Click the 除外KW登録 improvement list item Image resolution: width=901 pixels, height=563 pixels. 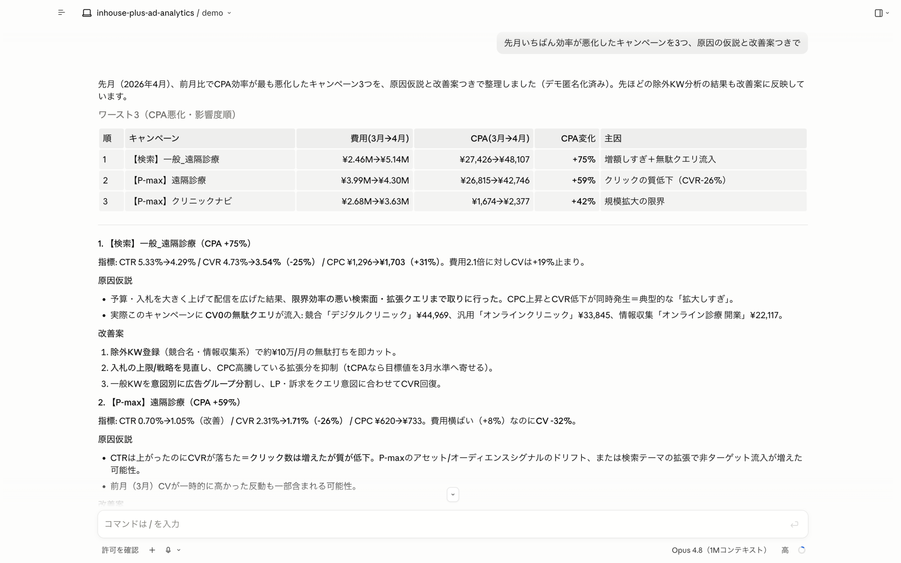(255, 352)
